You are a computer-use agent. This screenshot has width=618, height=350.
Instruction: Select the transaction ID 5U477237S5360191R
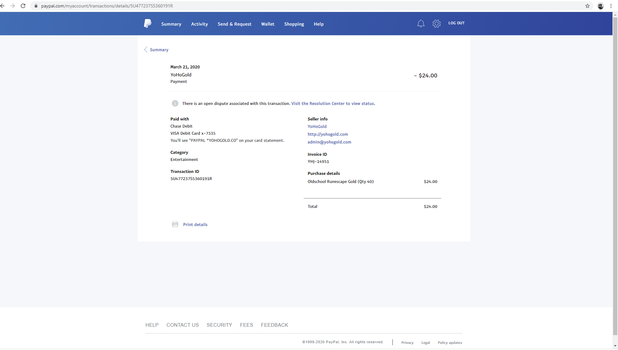click(191, 178)
